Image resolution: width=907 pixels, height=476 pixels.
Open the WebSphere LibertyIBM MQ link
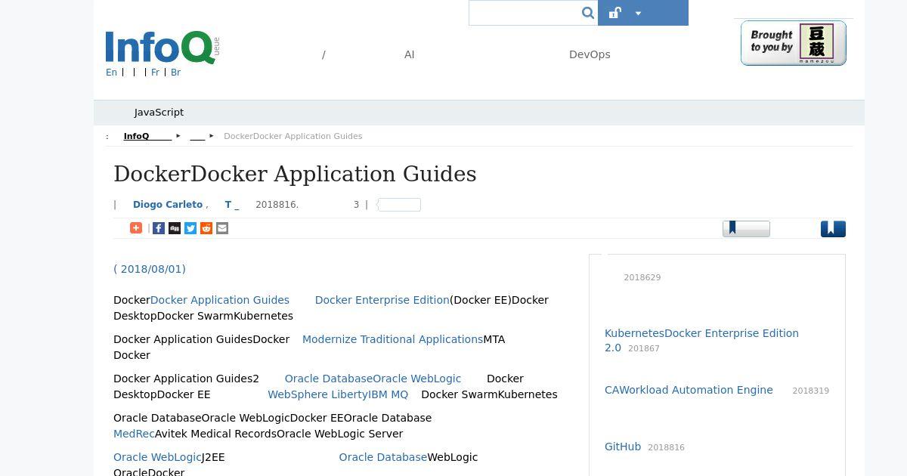pyautogui.click(x=338, y=394)
